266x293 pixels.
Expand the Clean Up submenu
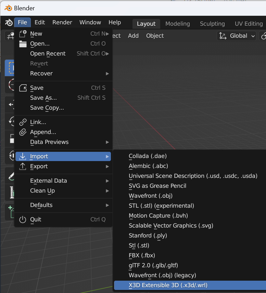point(63,191)
